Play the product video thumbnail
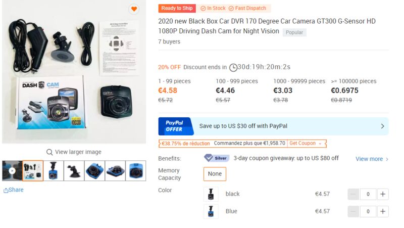404x228 pixels. pyautogui.click(x=12, y=171)
